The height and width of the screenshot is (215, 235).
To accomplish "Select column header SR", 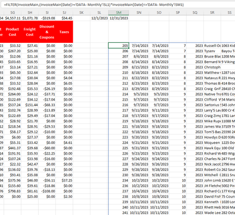I will point(212,12).
